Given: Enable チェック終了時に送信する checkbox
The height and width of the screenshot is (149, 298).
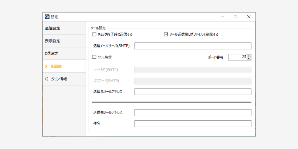Looking at the screenshot, I should point(94,35).
